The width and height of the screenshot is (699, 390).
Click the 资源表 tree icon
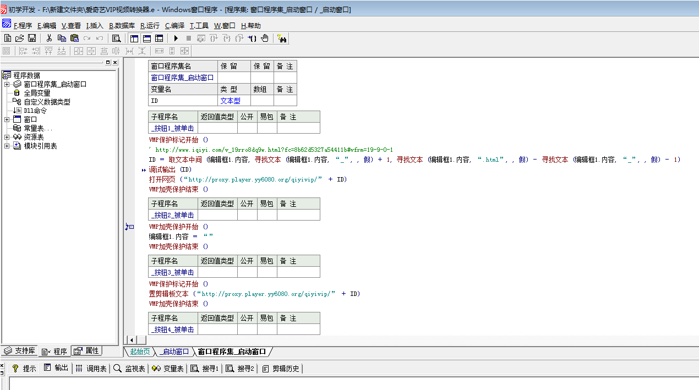coord(17,137)
